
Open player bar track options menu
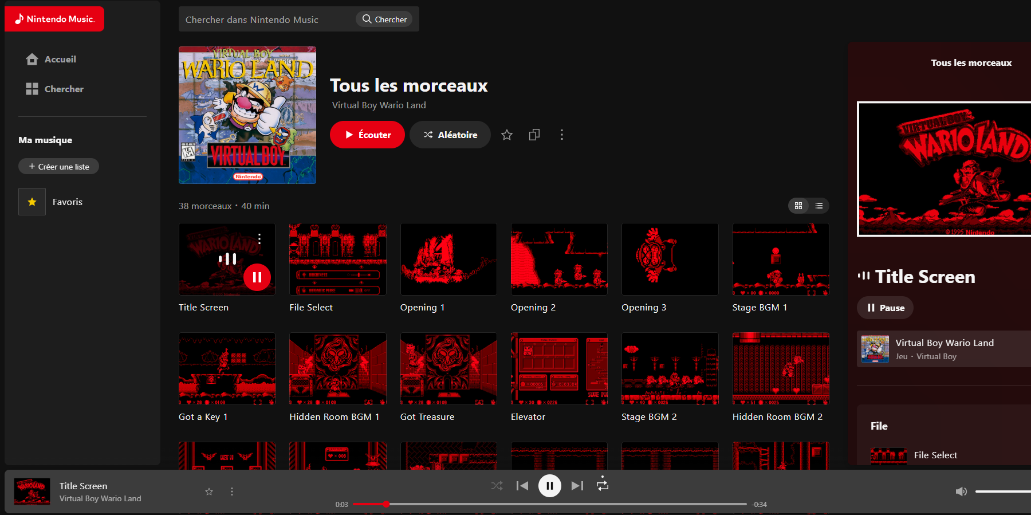(x=232, y=492)
